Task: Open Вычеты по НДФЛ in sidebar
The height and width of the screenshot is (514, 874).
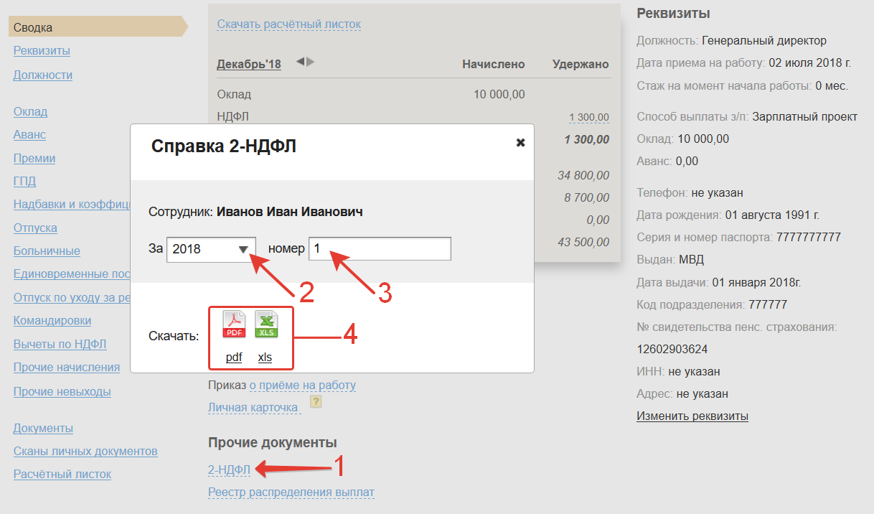Action: [60, 344]
